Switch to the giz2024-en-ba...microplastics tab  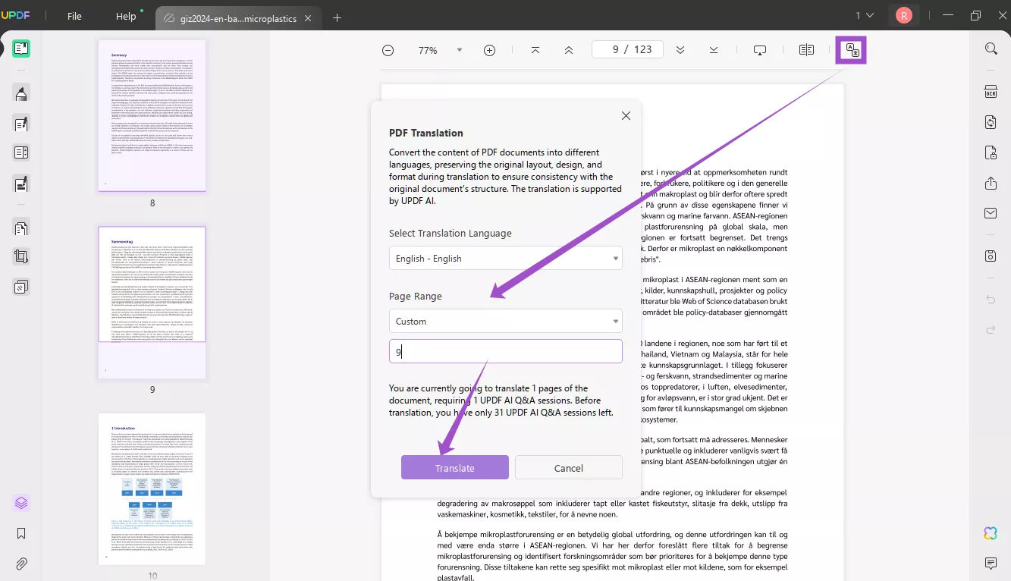click(238, 17)
